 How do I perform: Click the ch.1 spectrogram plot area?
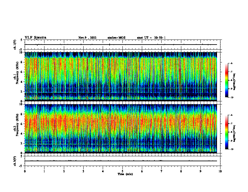click(121, 77)
